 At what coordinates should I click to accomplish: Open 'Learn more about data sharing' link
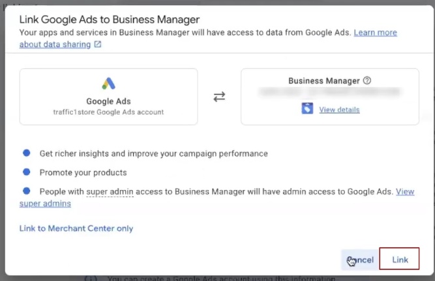(375, 33)
